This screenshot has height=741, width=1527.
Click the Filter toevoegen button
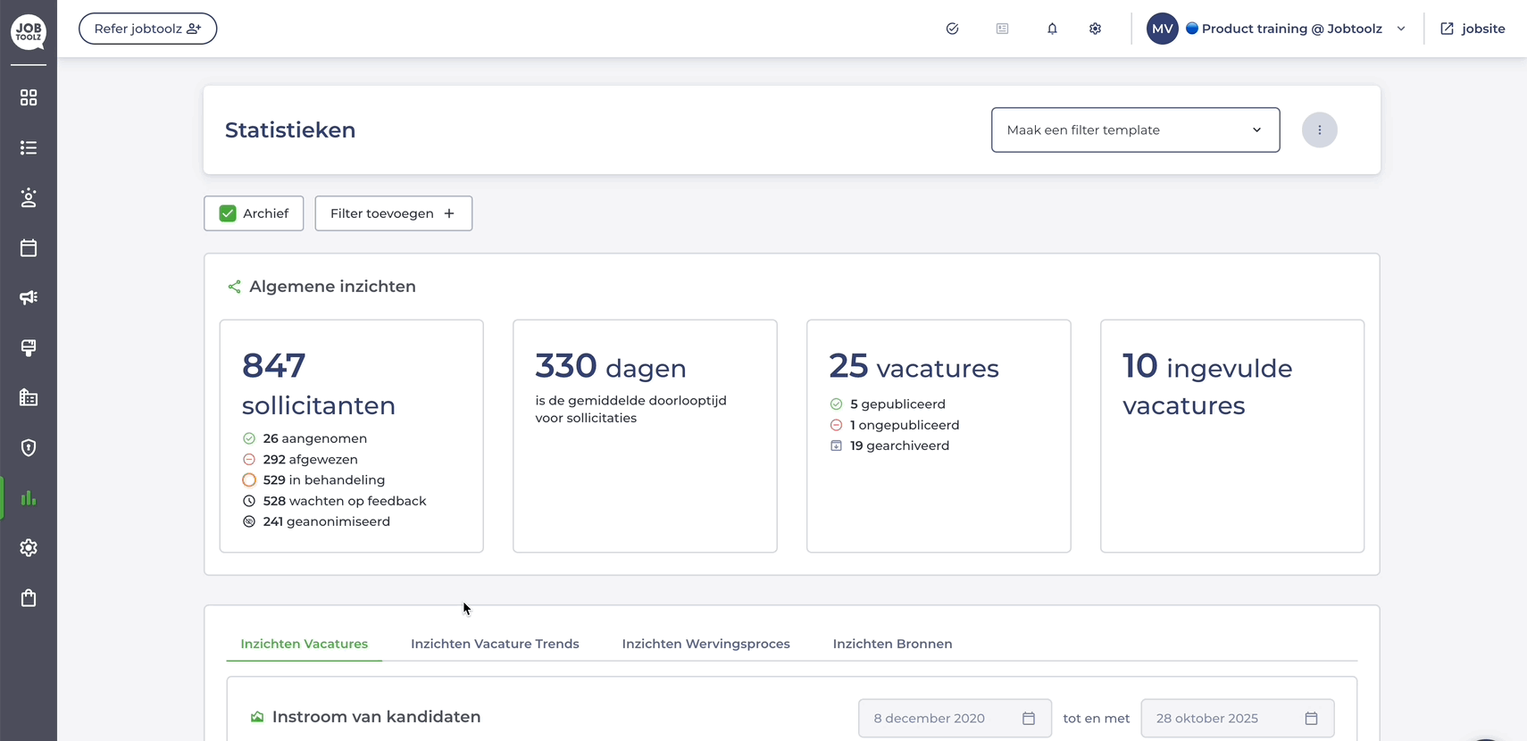393,213
